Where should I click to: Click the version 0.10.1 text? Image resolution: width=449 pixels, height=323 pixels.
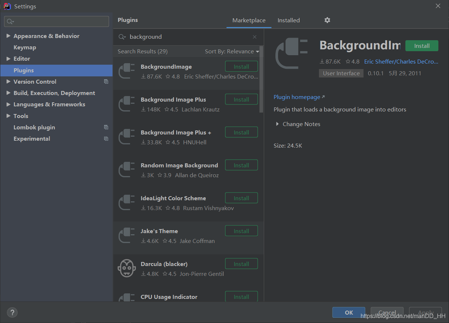[376, 73]
